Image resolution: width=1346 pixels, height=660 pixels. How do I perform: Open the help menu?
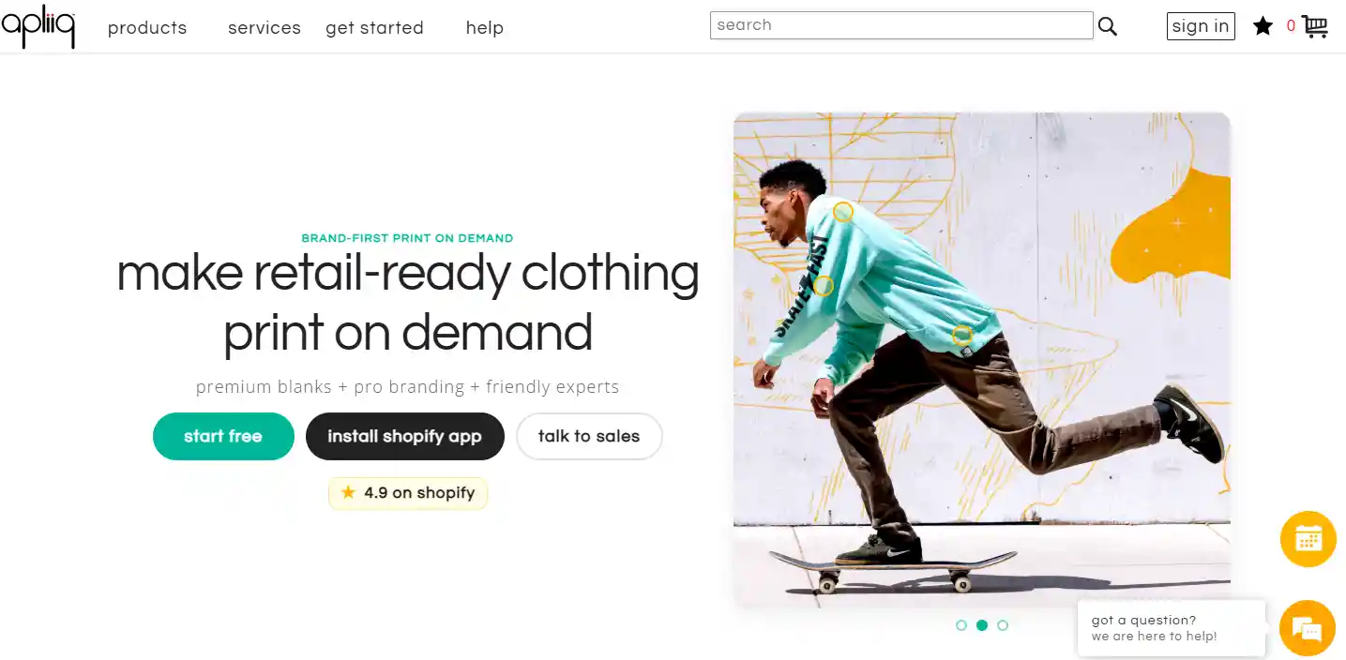coord(484,28)
